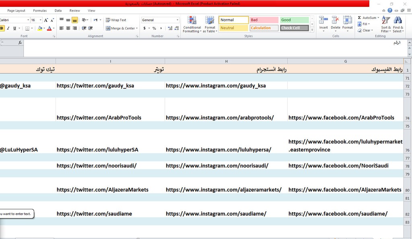
Task: Enable Wrap Text
Action: 116,20
